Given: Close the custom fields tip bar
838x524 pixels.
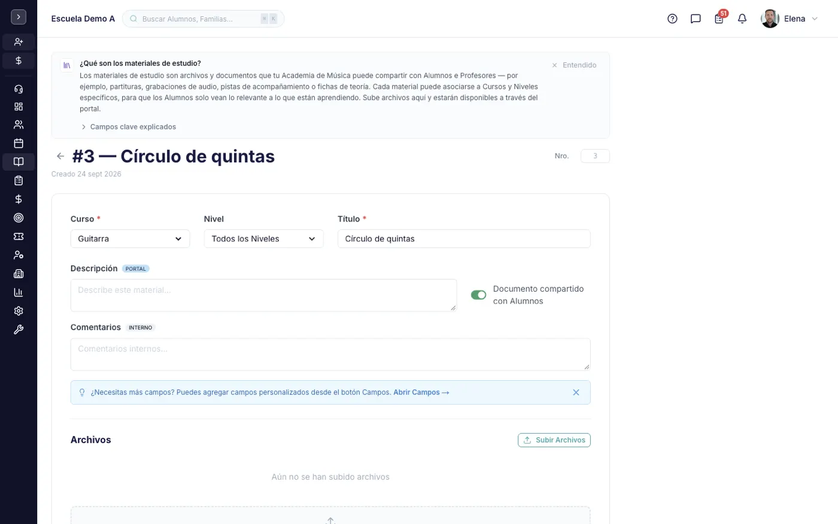Looking at the screenshot, I should [576, 392].
